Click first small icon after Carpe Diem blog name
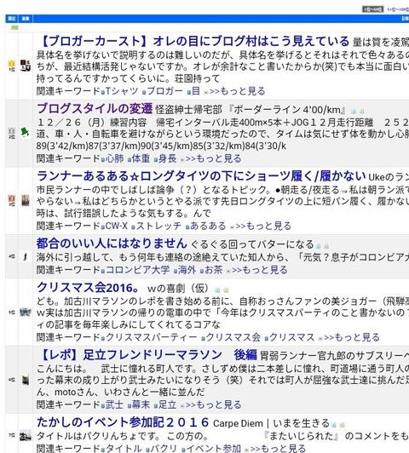This screenshot has height=453, width=409. coord(334,425)
